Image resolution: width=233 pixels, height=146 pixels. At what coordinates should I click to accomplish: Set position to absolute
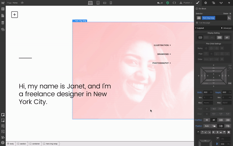[x=221, y=126]
